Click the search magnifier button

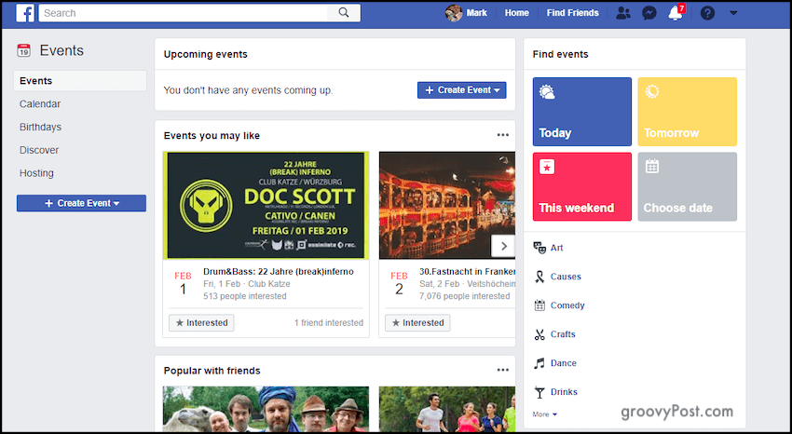pos(344,13)
